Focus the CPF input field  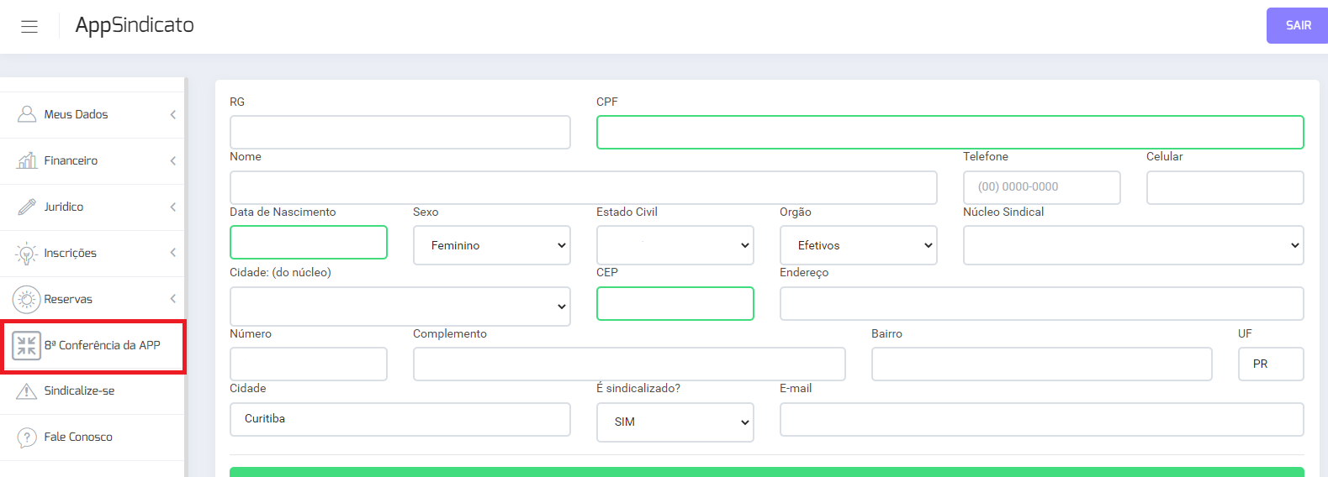950,133
